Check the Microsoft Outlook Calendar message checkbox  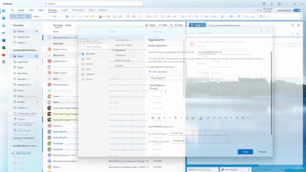(x=50, y=37)
